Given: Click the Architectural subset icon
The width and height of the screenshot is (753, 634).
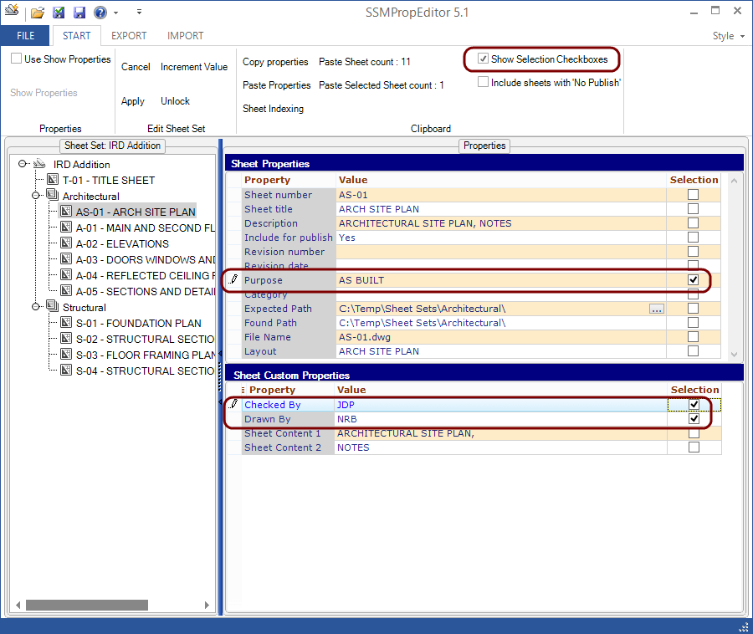Looking at the screenshot, I should point(53,195).
